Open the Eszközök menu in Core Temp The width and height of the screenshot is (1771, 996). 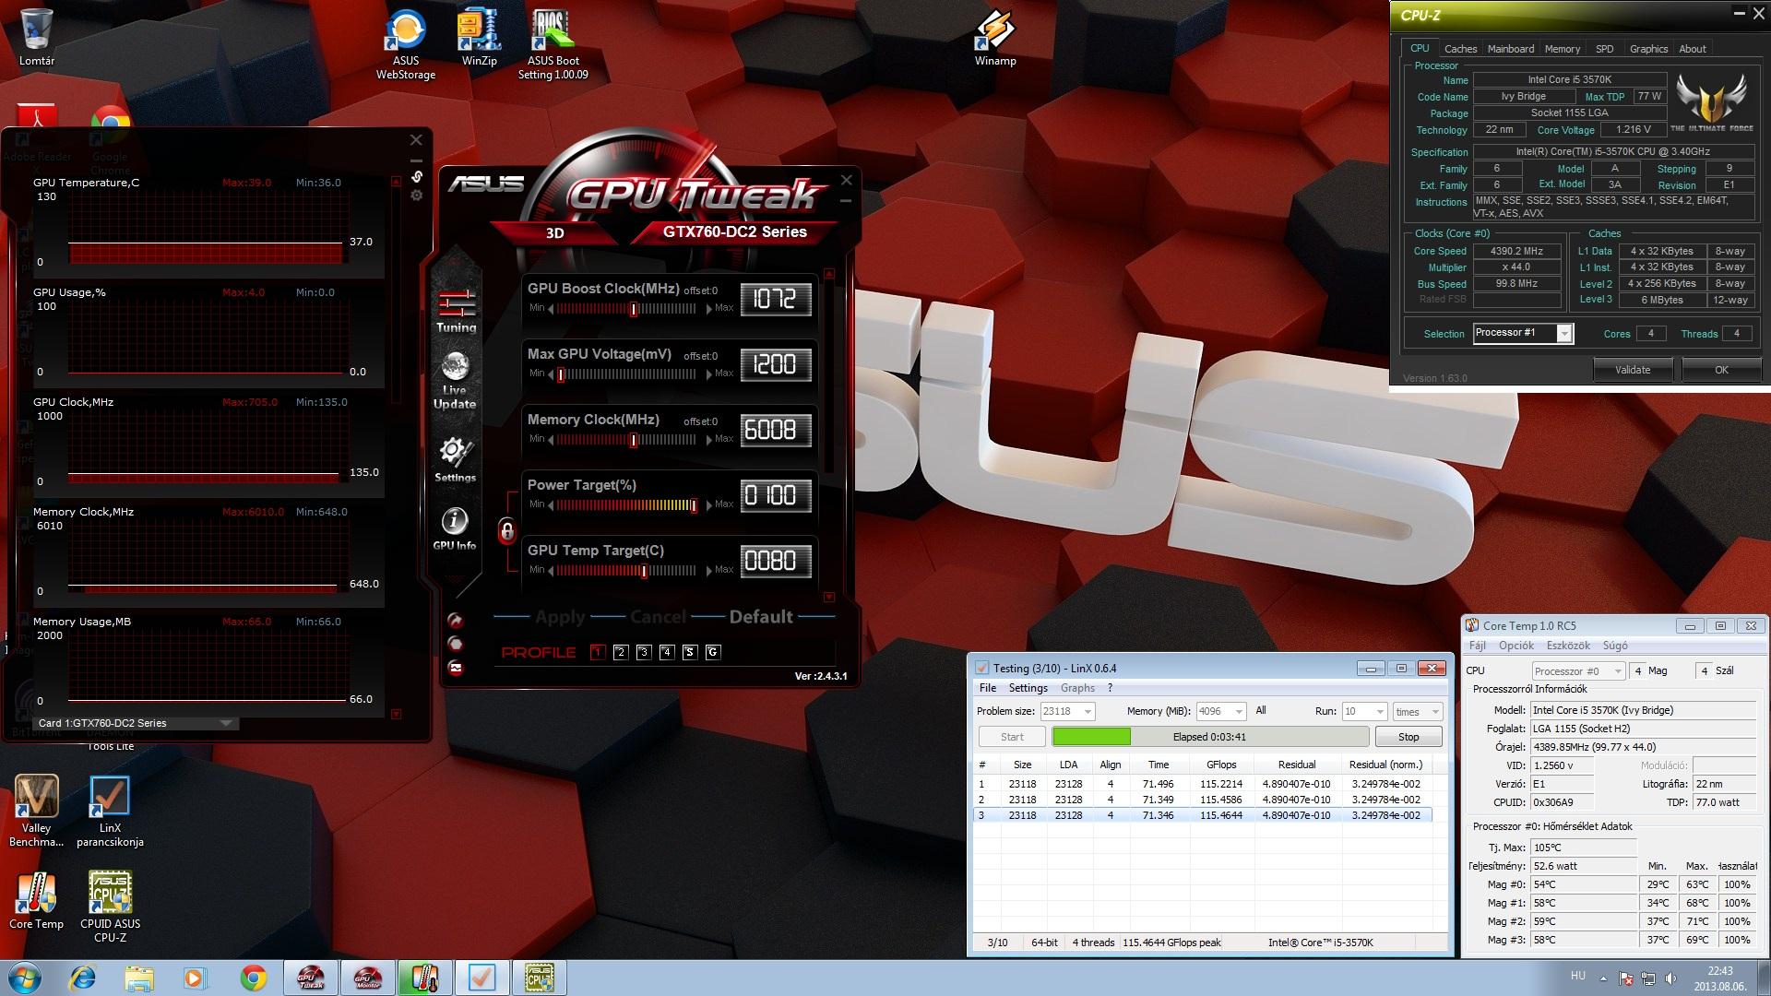click(1568, 646)
